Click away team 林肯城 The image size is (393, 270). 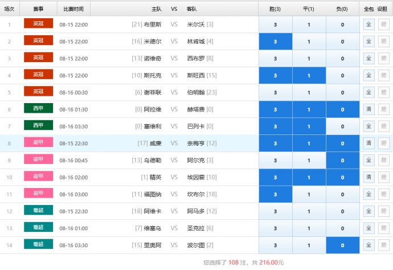point(196,42)
